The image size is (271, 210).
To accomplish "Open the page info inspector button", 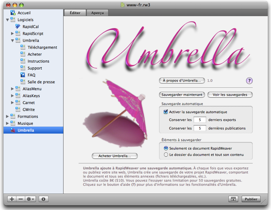I will coord(43,199).
